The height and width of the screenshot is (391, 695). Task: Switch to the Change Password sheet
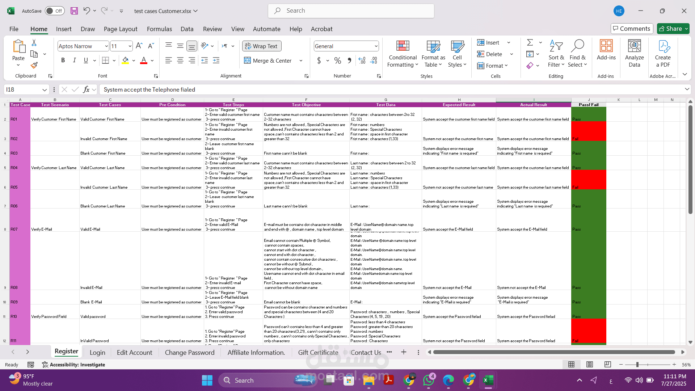pos(189,352)
